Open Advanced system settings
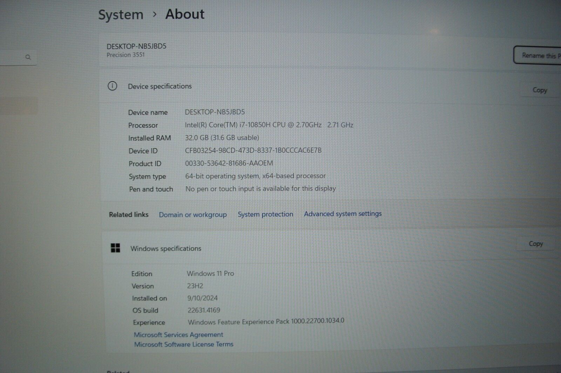This screenshot has width=561, height=373. 343,214
